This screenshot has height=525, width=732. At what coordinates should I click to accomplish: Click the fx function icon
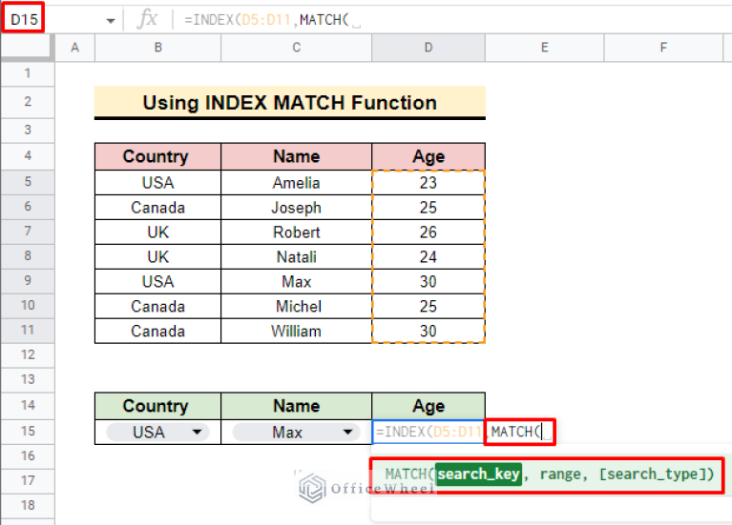pyautogui.click(x=148, y=19)
